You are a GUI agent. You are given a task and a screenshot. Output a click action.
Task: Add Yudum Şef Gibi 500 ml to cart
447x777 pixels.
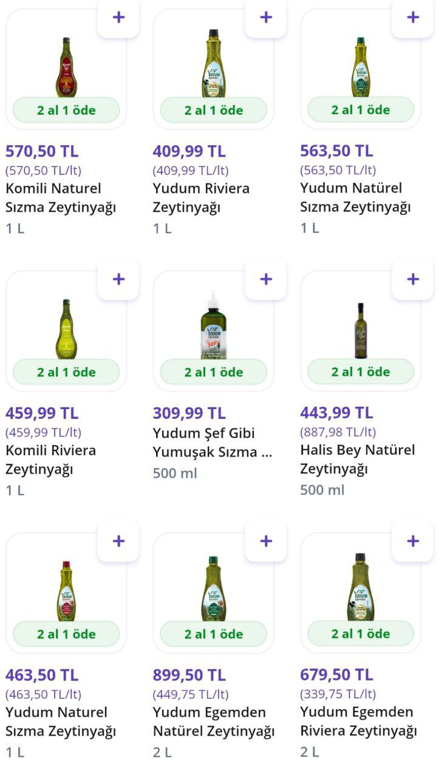[x=265, y=279]
